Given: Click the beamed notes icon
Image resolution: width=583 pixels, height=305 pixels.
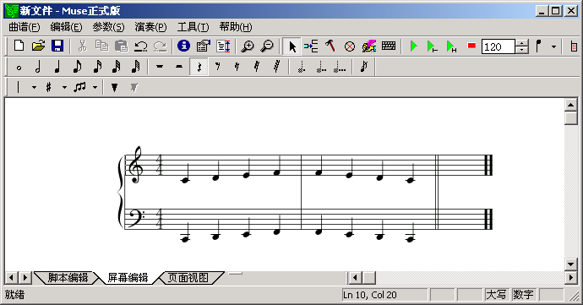Looking at the screenshot, I should [79, 87].
